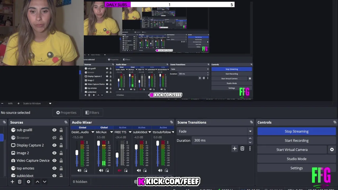
Task: Hide the sub goallll source
Action: point(54,130)
